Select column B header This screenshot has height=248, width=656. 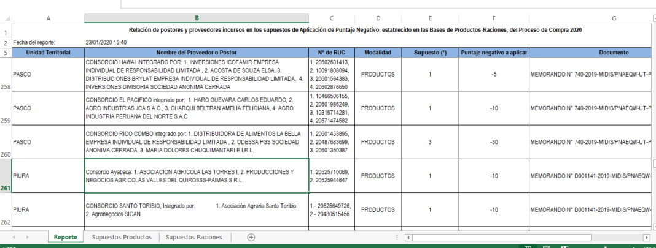point(196,18)
